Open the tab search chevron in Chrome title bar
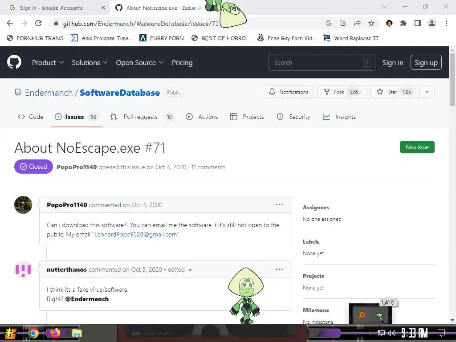The height and width of the screenshot is (342, 456). coord(384,6)
